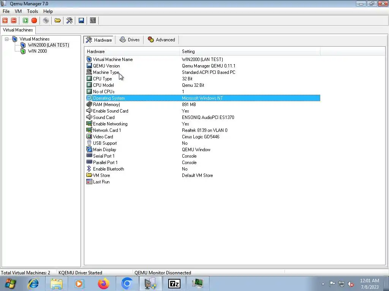The height and width of the screenshot is (291, 389).
Task: Click the USB Support plug icon
Action: 89,143
